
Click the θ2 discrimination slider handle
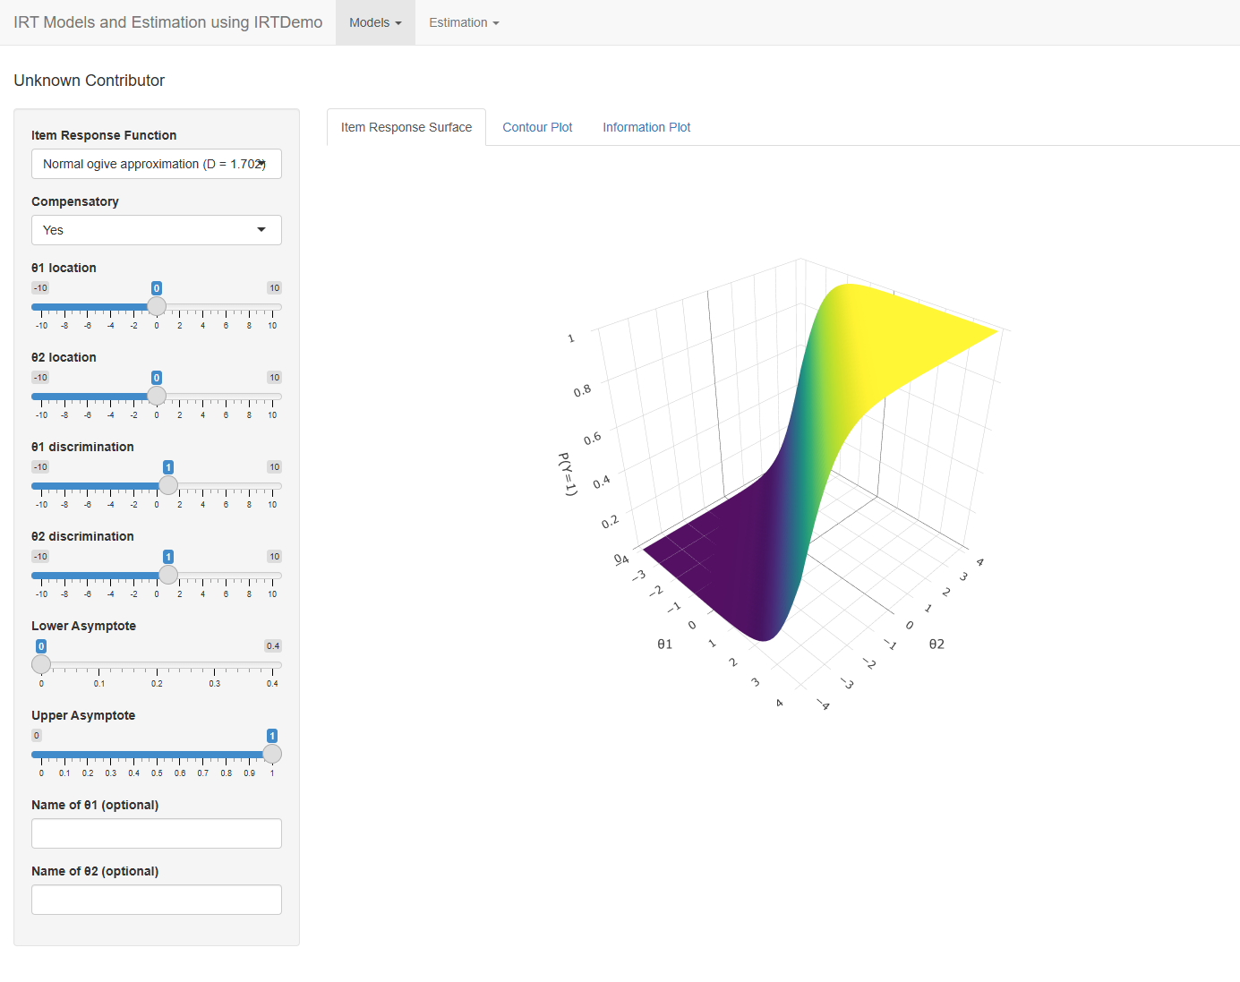coord(168,575)
